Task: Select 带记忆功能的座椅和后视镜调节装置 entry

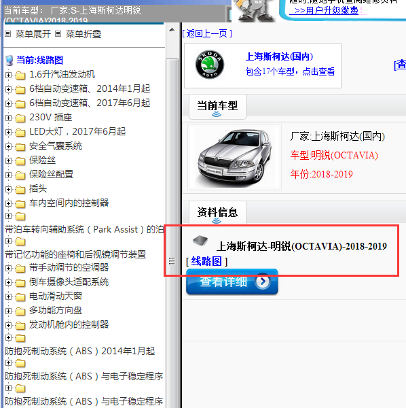Action: pyautogui.click(x=75, y=254)
